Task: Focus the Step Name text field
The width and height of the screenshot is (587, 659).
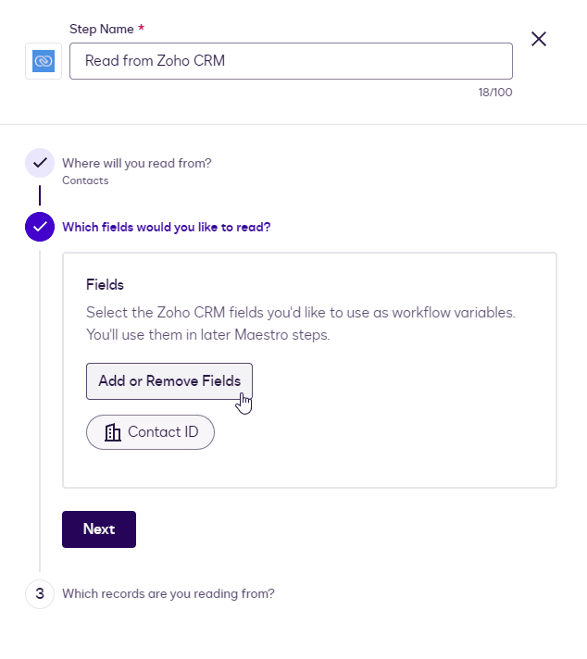Action: tap(291, 61)
